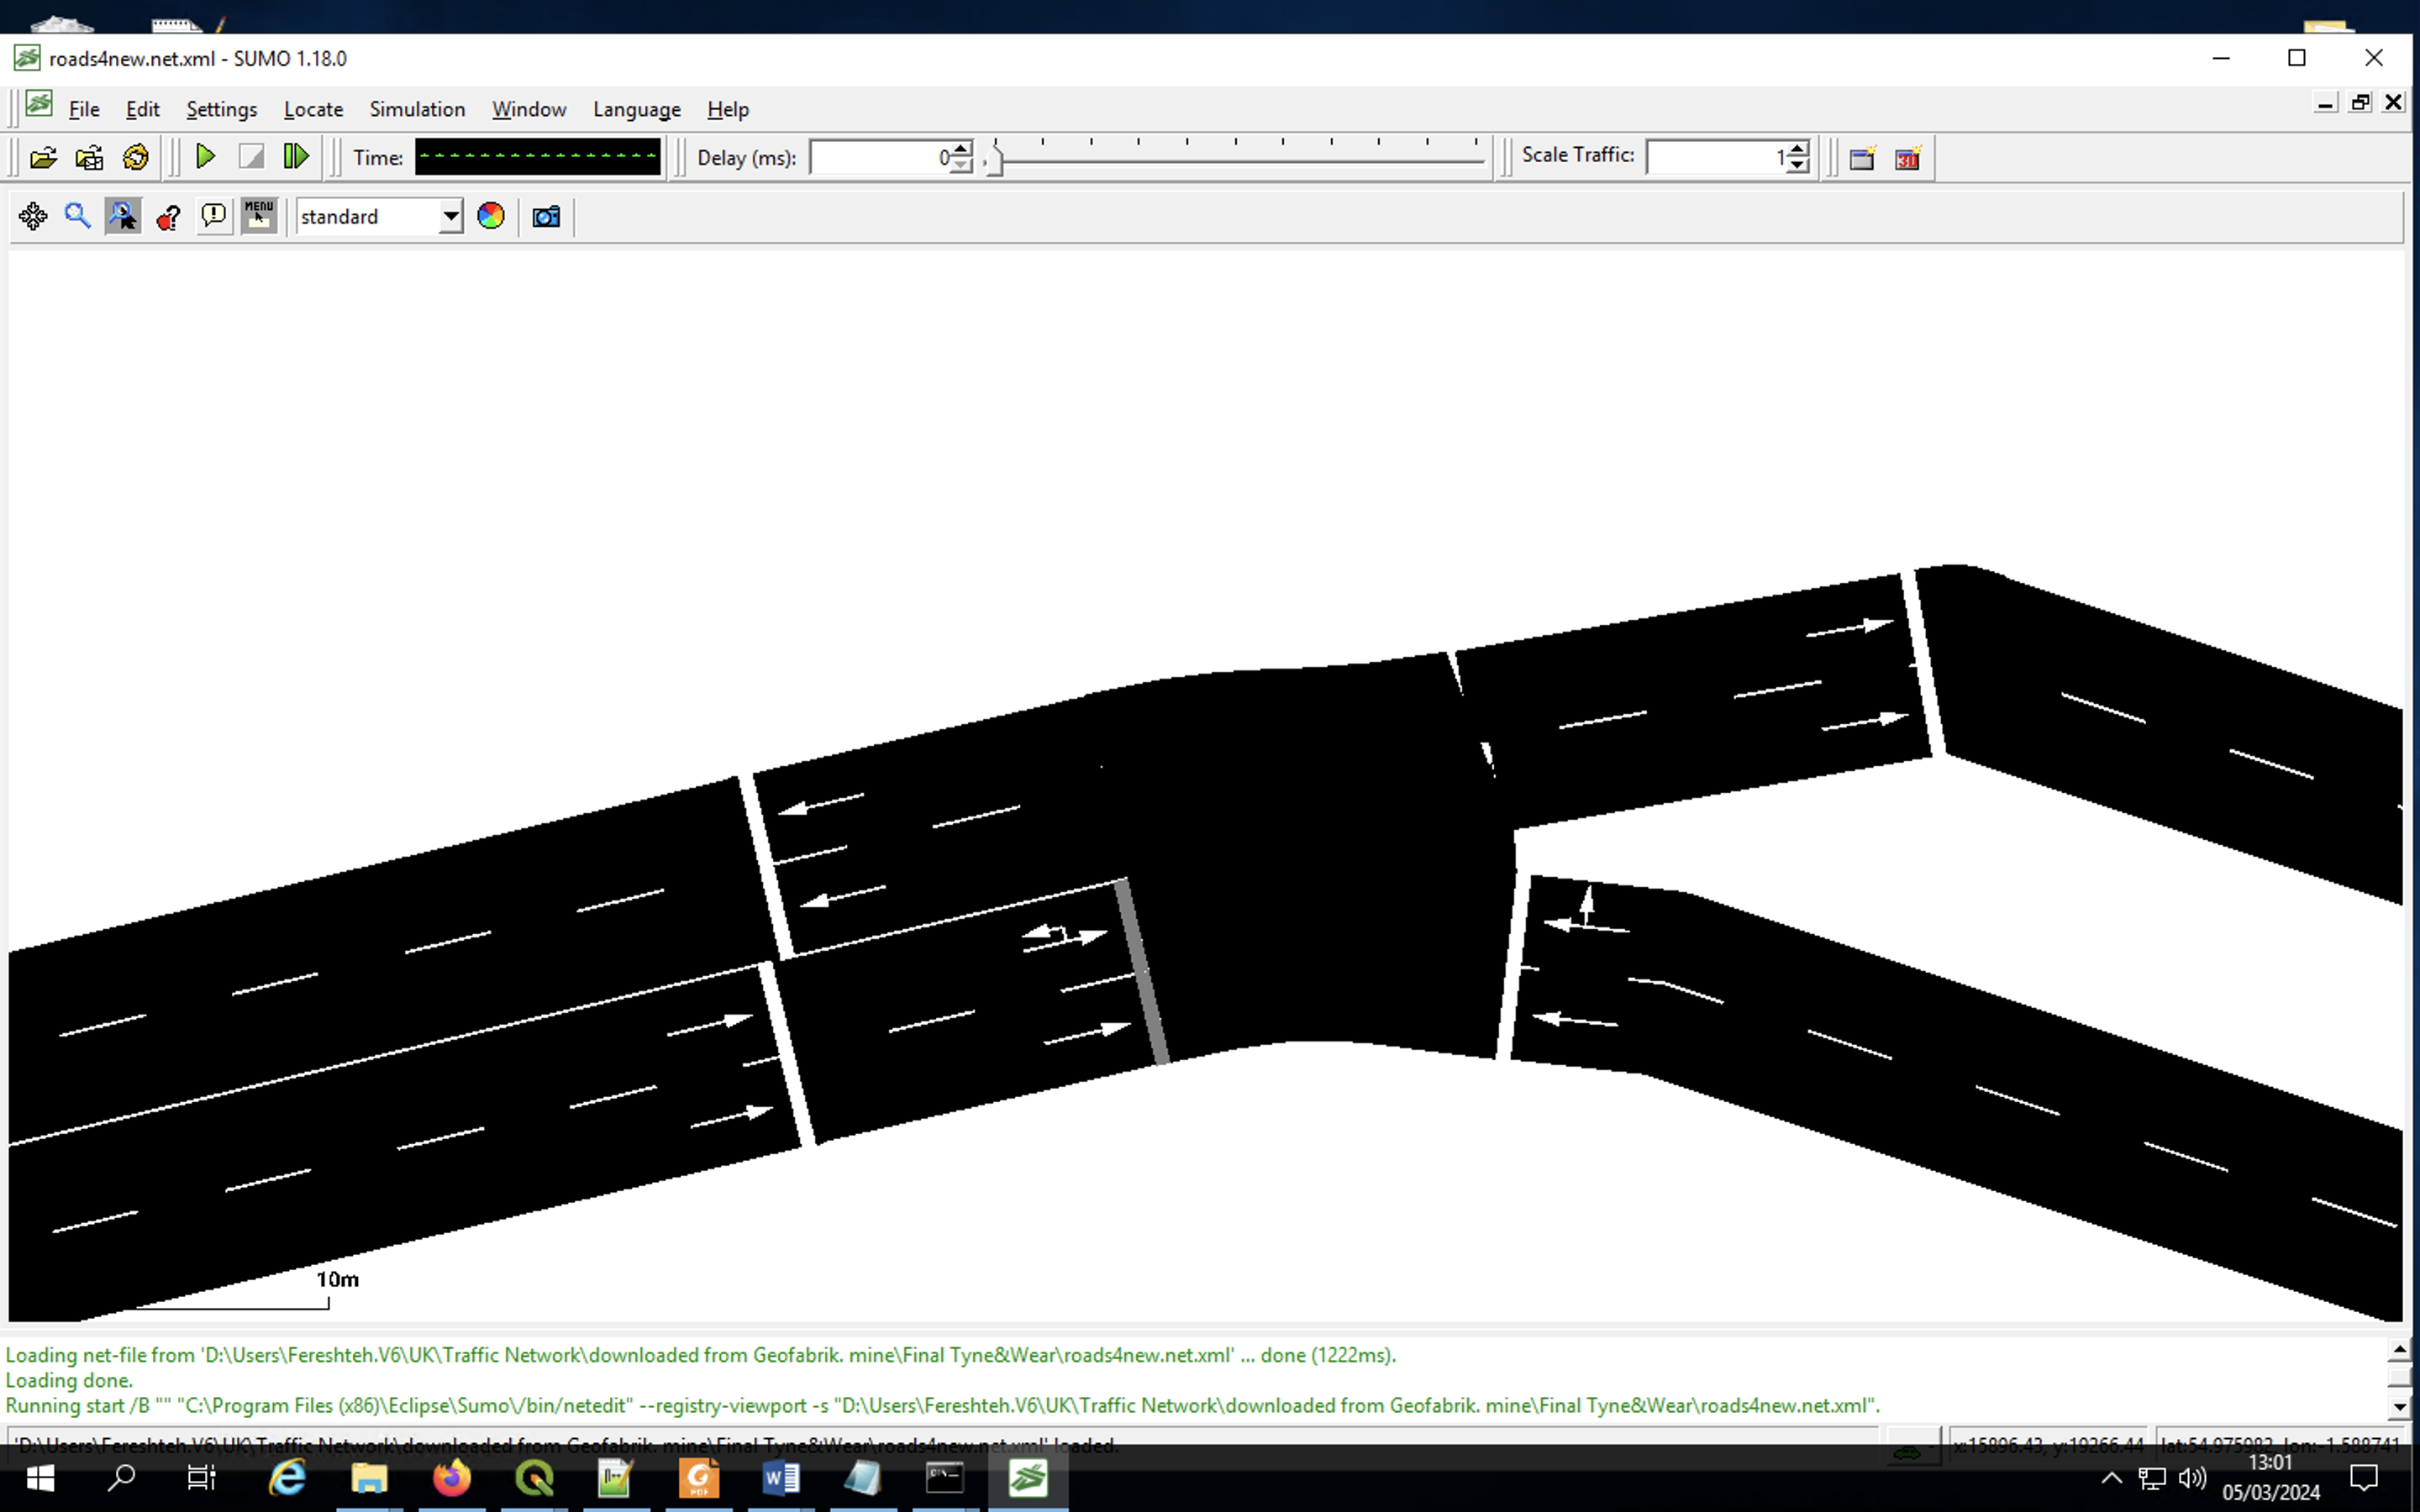Open the Windows Start menu
This screenshot has width=2420, height=1512.
click(40, 1478)
